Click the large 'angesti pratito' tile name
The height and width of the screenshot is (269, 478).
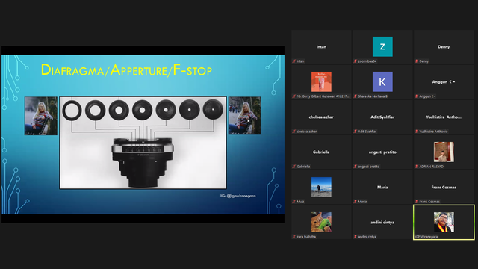[x=382, y=152]
